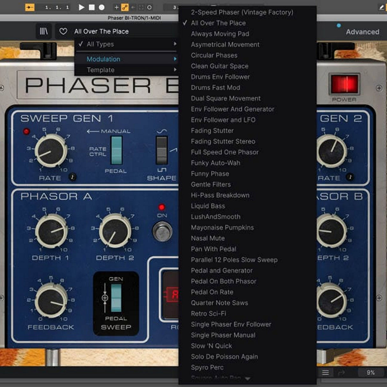Click the plus icon in the top toolbar
Viewport: 387px width, 387px height.
point(117,7)
